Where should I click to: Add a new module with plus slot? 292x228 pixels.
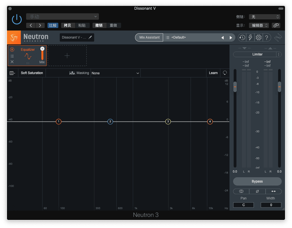pos(67,55)
